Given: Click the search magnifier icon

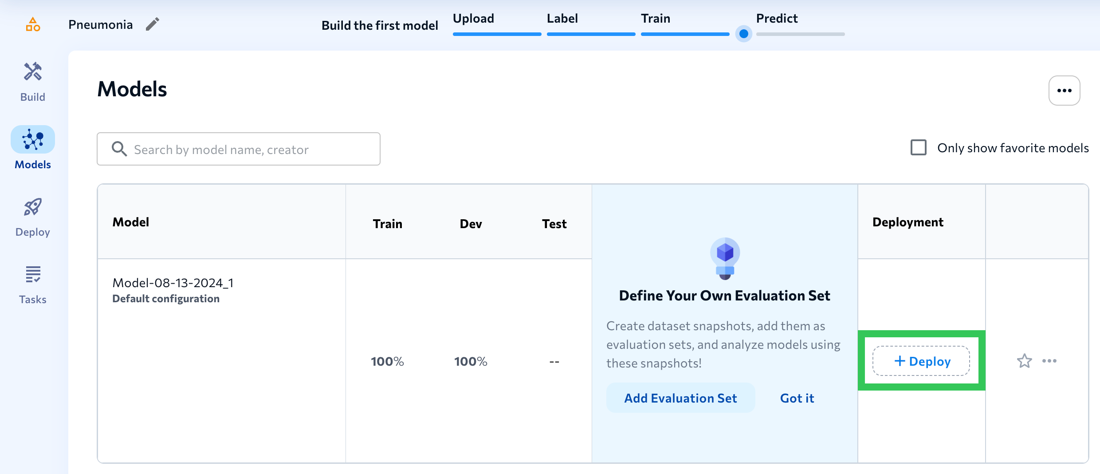Looking at the screenshot, I should point(119,149).
